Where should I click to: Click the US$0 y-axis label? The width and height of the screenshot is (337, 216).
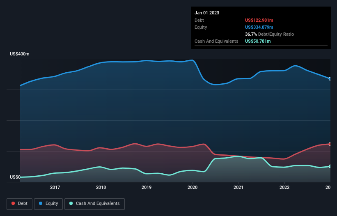15,177
